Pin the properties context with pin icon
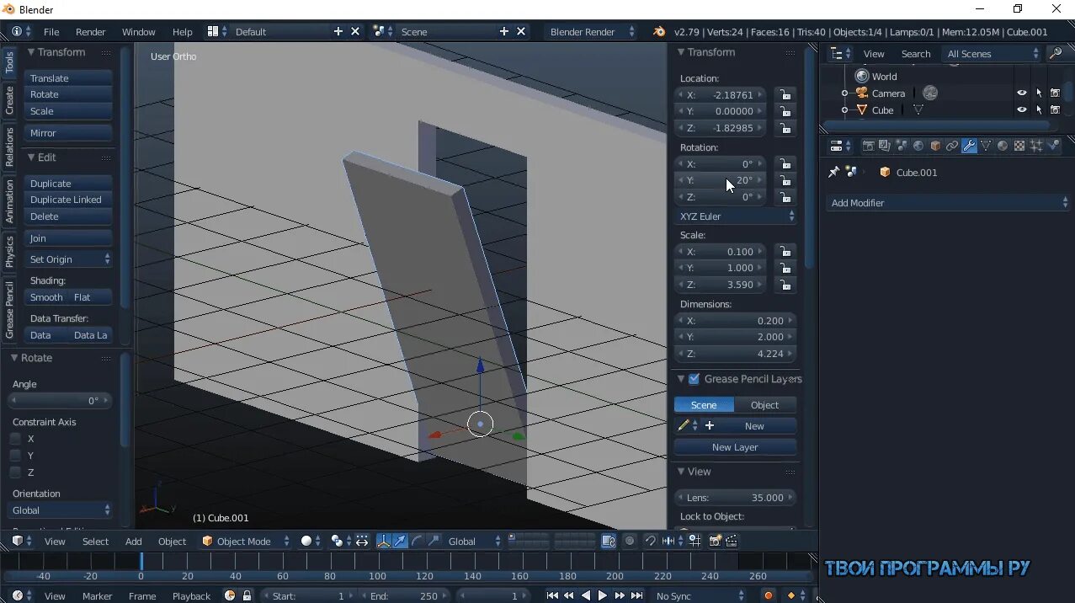Screen dimensions: 1075x603 (x=834, y=172)
